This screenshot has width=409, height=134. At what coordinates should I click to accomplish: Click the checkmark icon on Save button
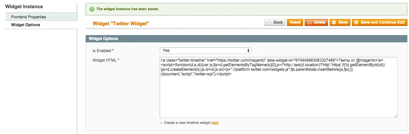[334, 22]
